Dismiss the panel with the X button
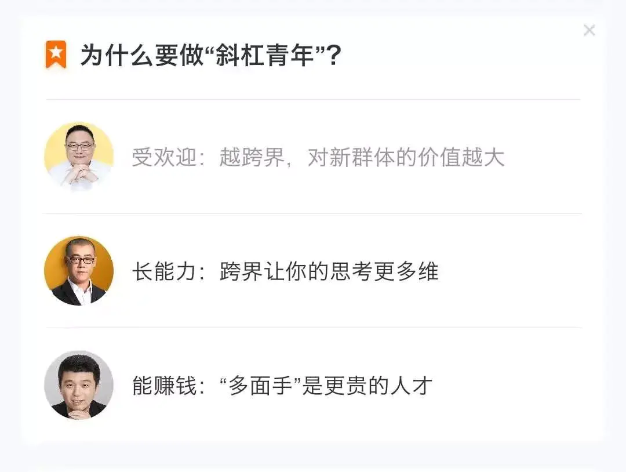 point(589,30)
